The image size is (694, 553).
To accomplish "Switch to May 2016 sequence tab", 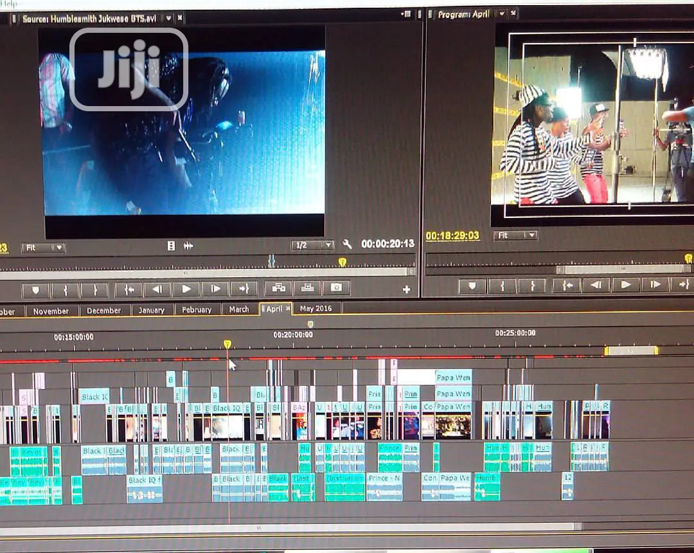I will click(x=316, y=309).
